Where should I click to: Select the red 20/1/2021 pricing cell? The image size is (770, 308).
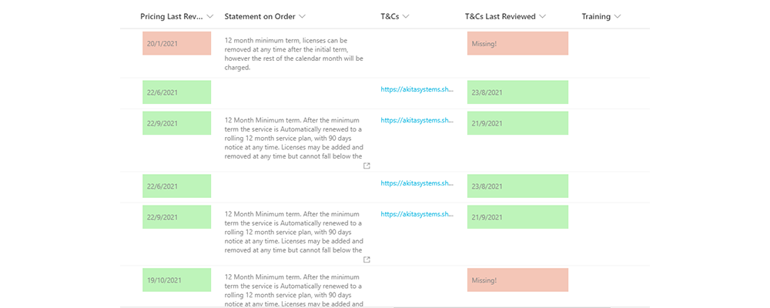177,43
